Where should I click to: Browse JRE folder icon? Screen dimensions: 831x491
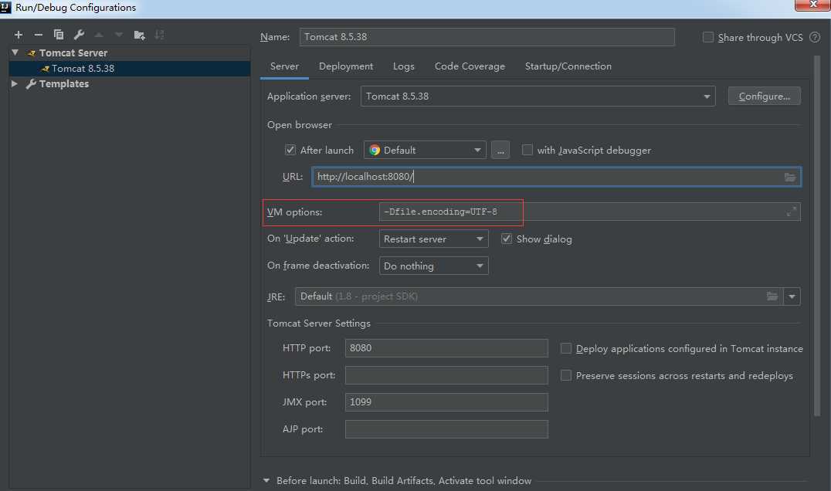tap(772, 296)
